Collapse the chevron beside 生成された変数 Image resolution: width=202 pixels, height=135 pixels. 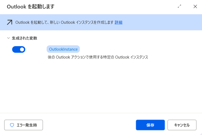point(8,38)
